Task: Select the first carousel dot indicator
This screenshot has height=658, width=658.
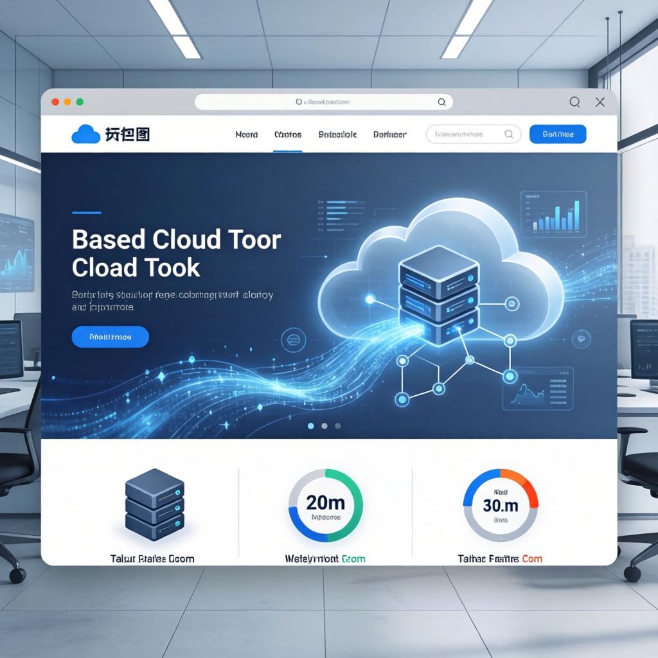Action: click(x=311, y=425)
